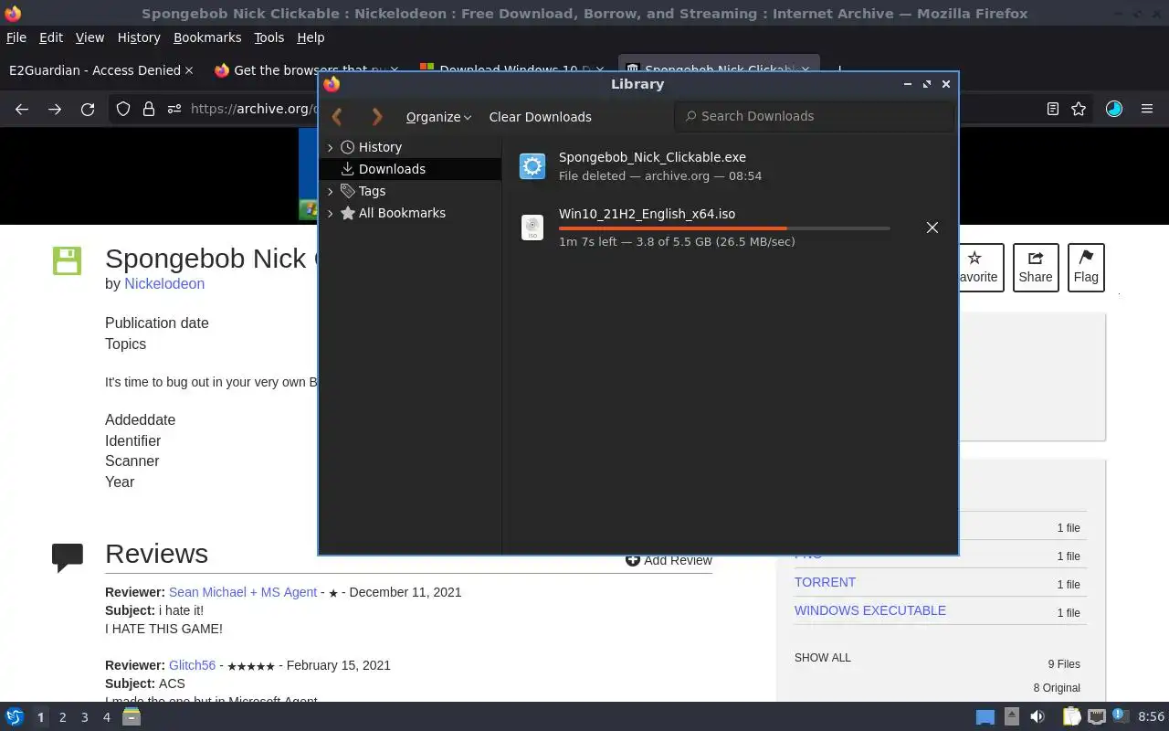Click the Add Review link
This screenshot has height=731, width=1169.
click(x=669, y=560)
